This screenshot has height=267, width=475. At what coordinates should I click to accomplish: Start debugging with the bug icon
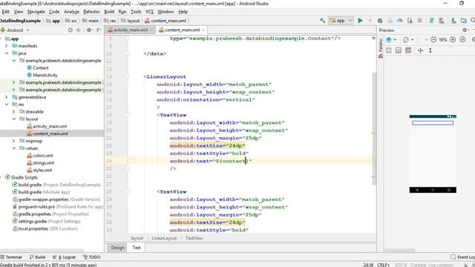click(380, 21)
